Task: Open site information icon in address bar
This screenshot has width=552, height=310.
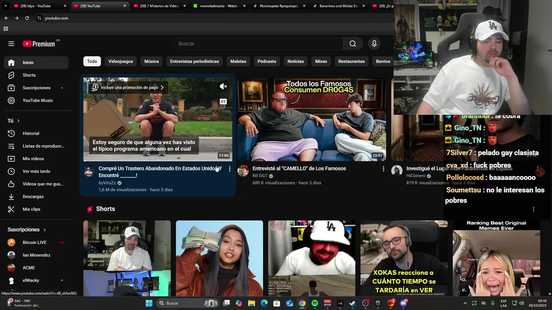Action: coord(39,18)
